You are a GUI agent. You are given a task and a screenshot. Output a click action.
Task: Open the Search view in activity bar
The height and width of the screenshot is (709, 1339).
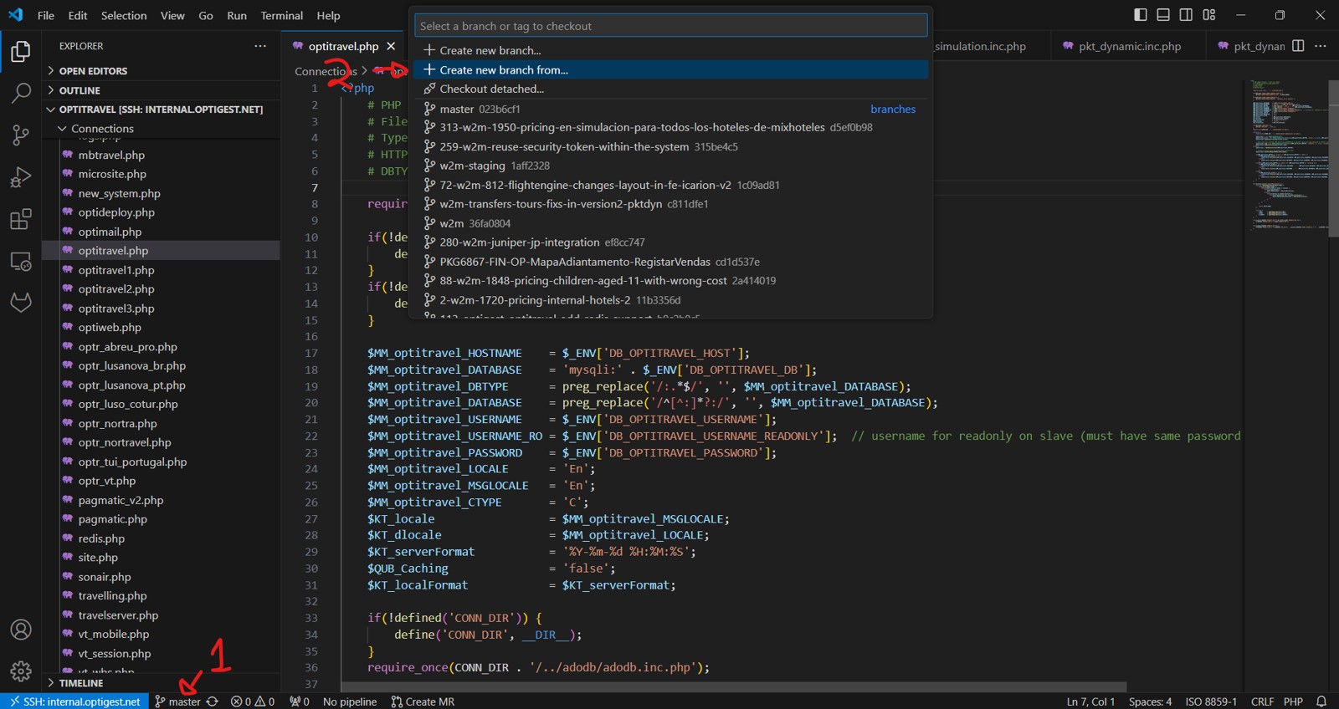(21, 93)
